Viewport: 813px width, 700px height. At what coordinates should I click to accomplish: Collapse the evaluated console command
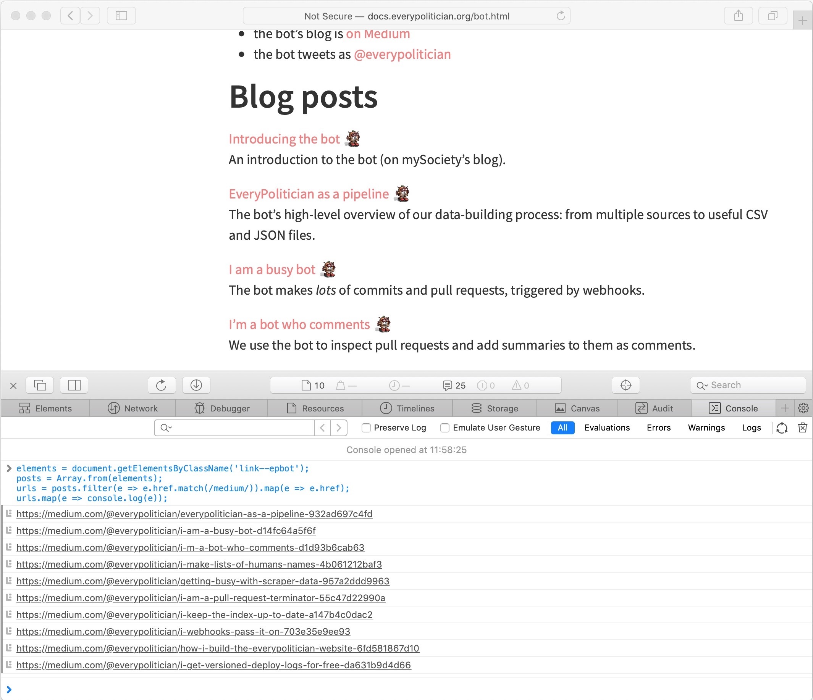(9, 468)
